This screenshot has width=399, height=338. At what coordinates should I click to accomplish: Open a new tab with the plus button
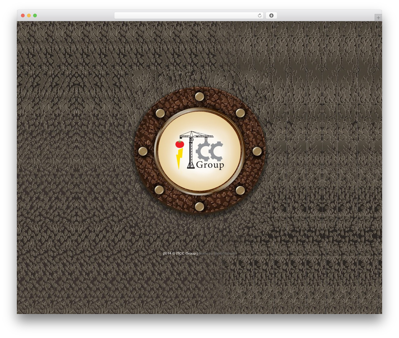(378, 18)
